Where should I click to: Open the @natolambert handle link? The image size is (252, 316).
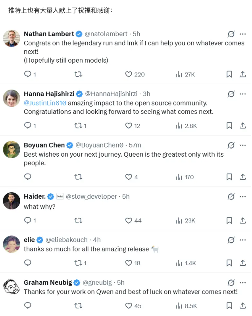click(x=106, y=34)
